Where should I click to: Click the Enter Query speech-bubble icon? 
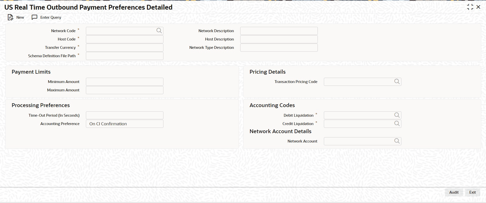(34, 17)
